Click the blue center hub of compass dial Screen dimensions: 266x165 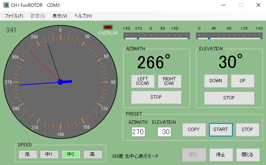point(60,82)
